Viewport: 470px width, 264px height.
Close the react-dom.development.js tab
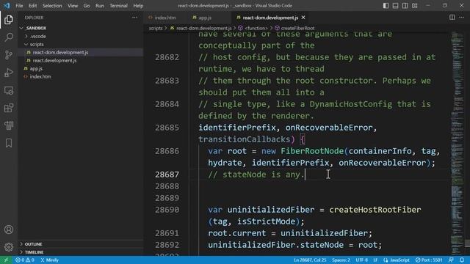pos(303,18)
